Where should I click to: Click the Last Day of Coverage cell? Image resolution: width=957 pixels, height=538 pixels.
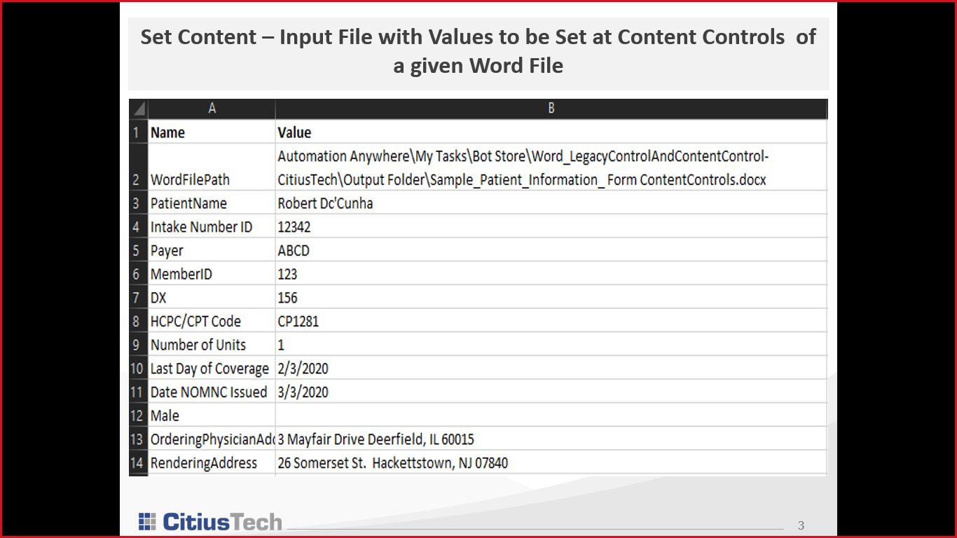coord(212,368)
